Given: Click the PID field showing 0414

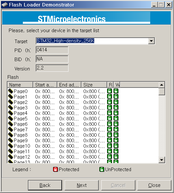Looking at the screenshot, I should 52,50.
